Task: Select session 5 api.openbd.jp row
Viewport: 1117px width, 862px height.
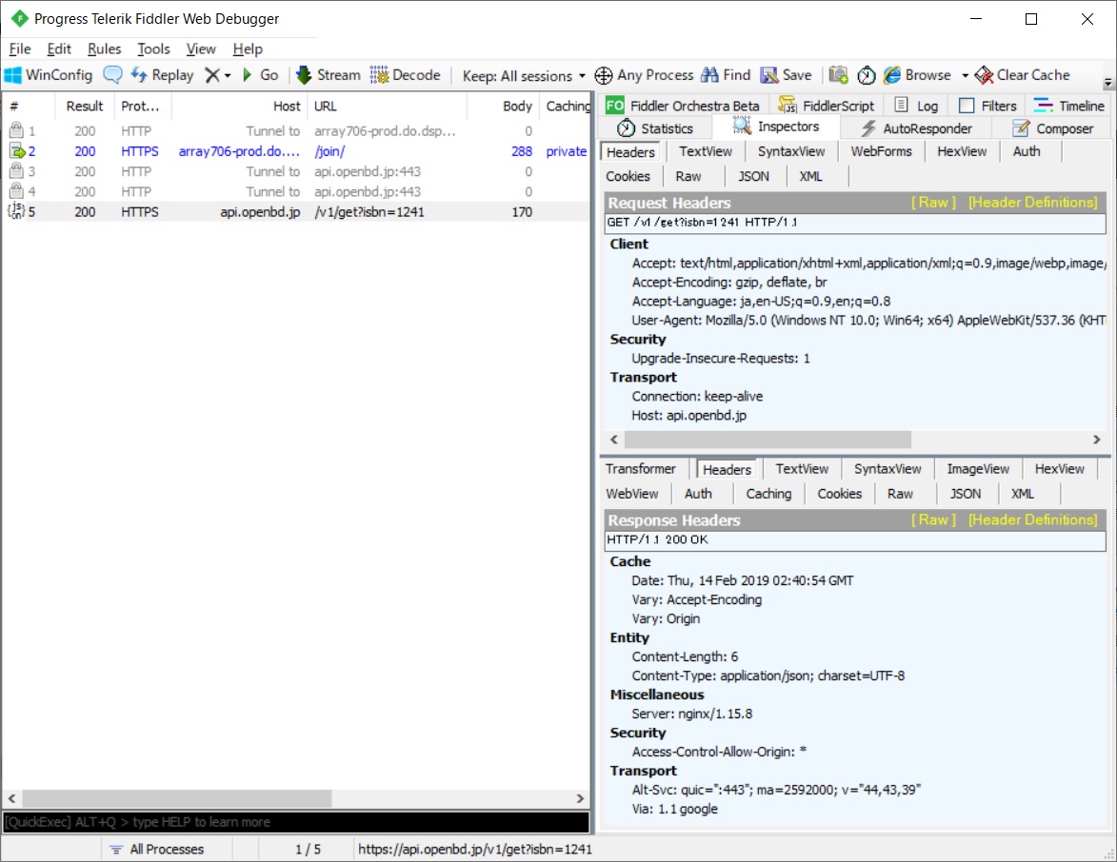Action: pyautogui.click(x=295, y=212)
